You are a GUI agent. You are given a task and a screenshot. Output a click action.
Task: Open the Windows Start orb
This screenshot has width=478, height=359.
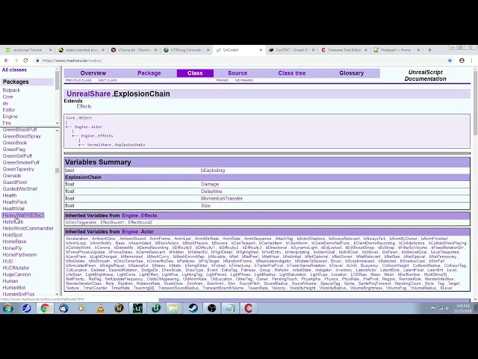click(8, 308)
